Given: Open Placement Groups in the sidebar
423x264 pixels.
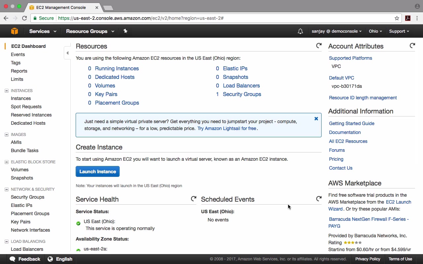Looking at the screenshot, I should pyautogui.click(x=30, y=214).
